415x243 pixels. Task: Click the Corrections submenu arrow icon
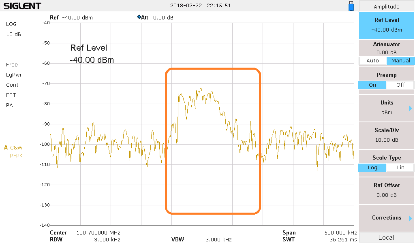point(410,218)
